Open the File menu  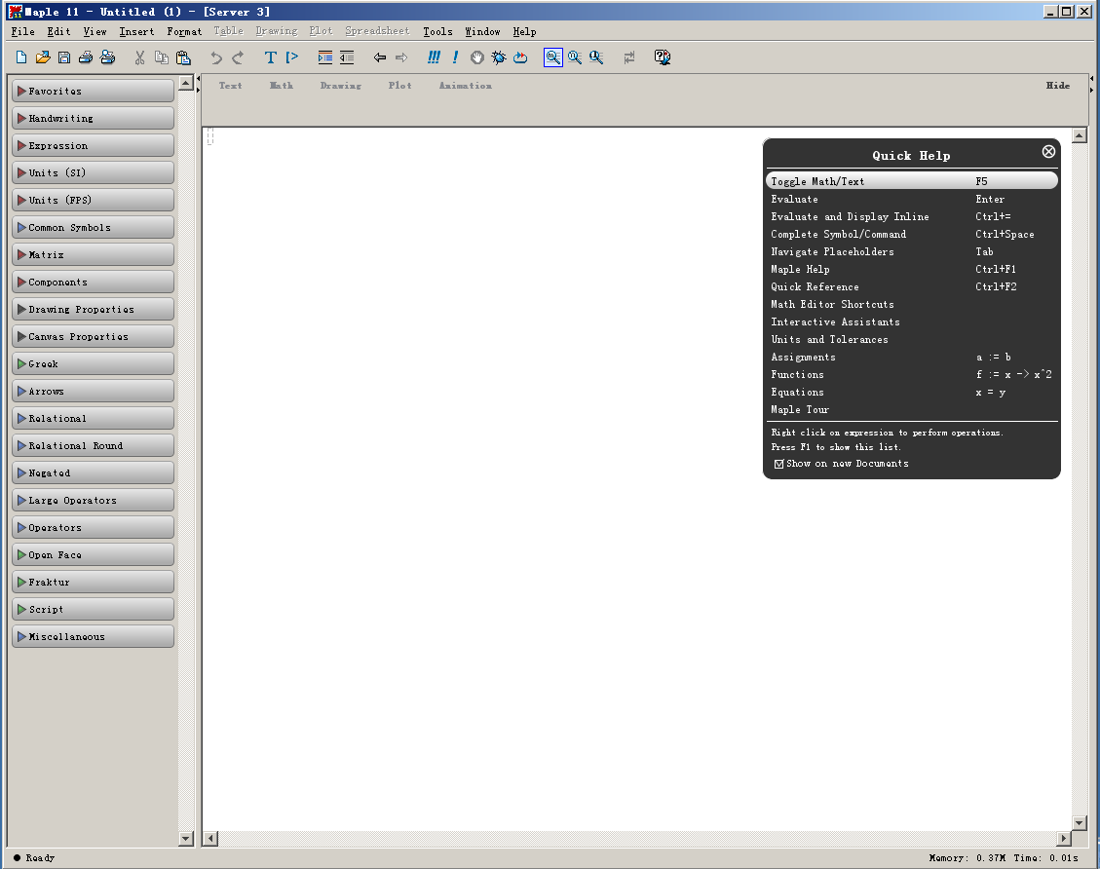coord(22,31)
